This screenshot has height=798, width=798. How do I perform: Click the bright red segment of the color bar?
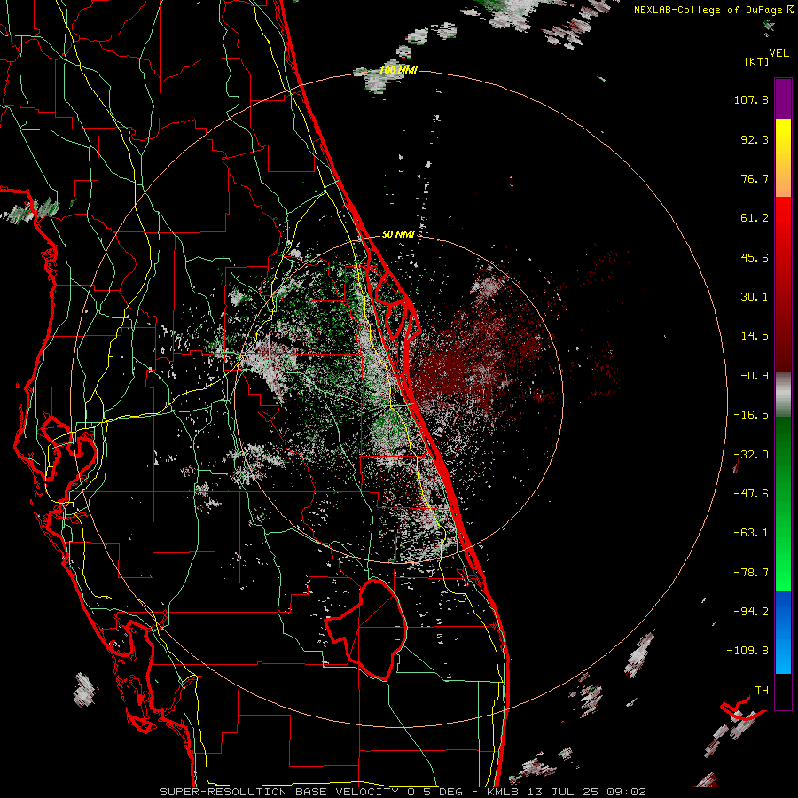pyautogui.click(x=783, y=224)
